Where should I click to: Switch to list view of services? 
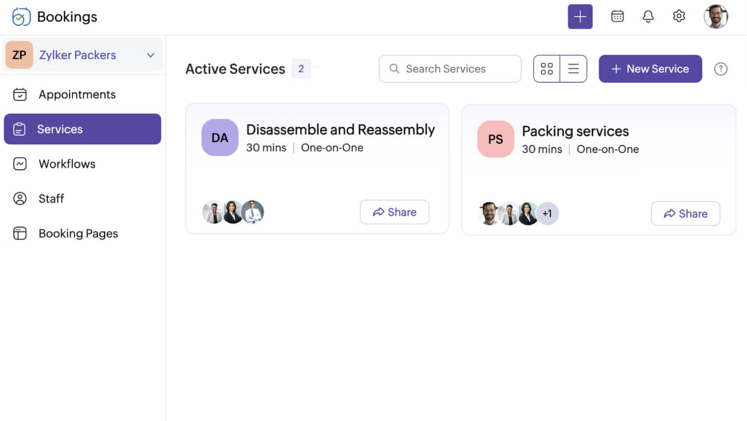tap(573, 68)
